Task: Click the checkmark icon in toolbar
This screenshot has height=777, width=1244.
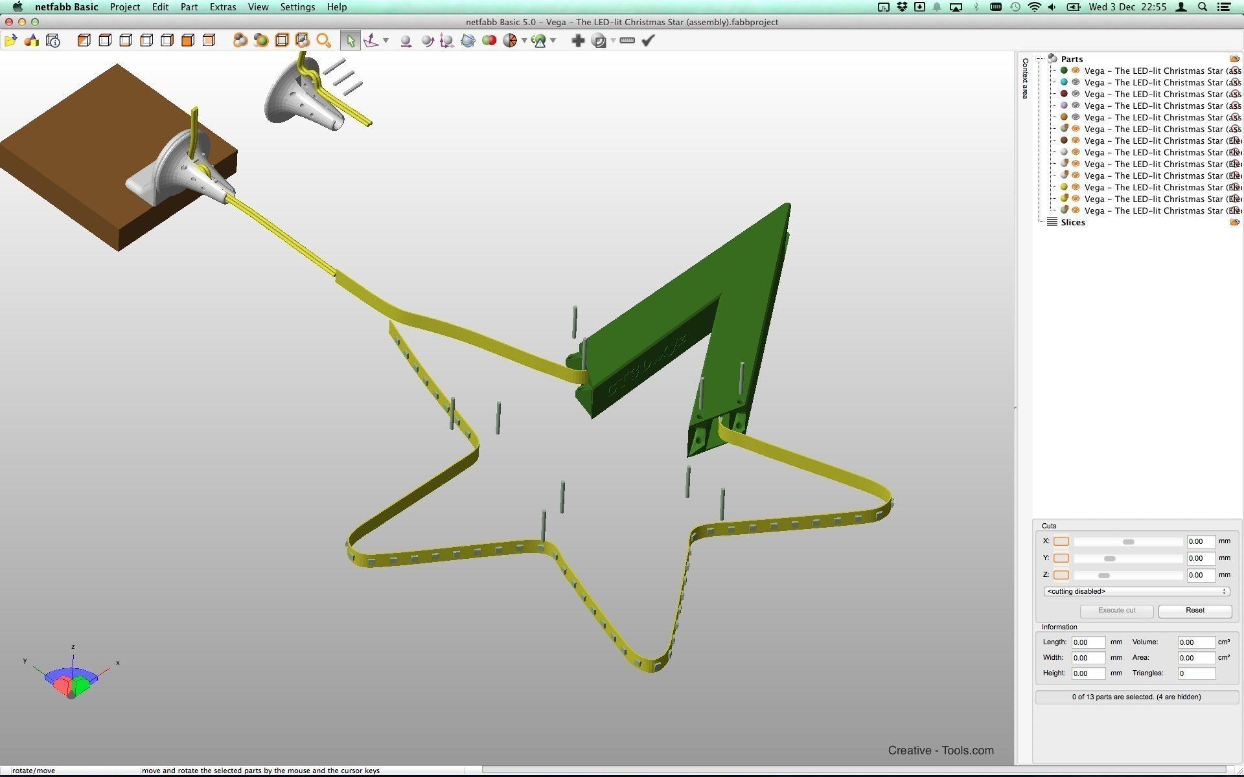Action: (x=648, y=41)
